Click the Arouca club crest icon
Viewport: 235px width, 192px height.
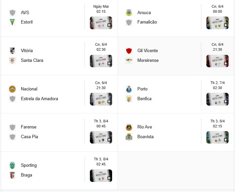tap(129, 12)
